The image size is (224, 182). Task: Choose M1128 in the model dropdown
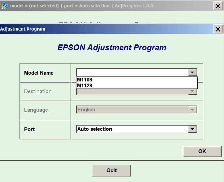(137, 85)
